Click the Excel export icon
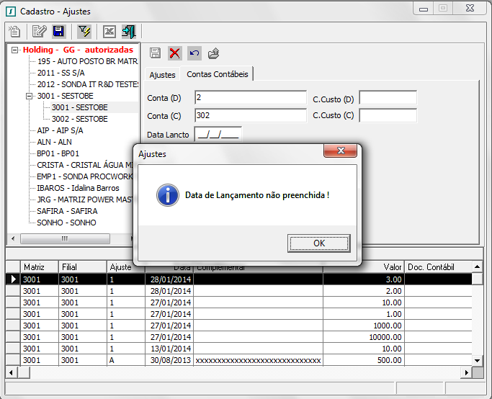 pyautogui.click(x=109, y=32)
